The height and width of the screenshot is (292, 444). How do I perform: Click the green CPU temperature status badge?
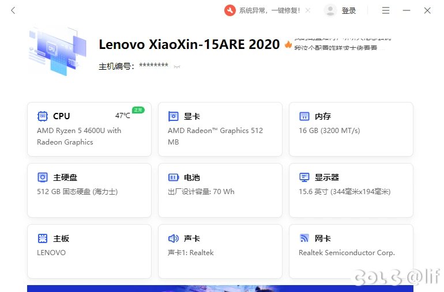pos(138,110)
